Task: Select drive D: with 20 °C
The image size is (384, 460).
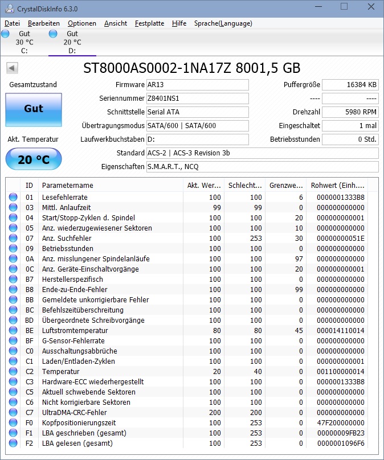Action: (72, 42)
